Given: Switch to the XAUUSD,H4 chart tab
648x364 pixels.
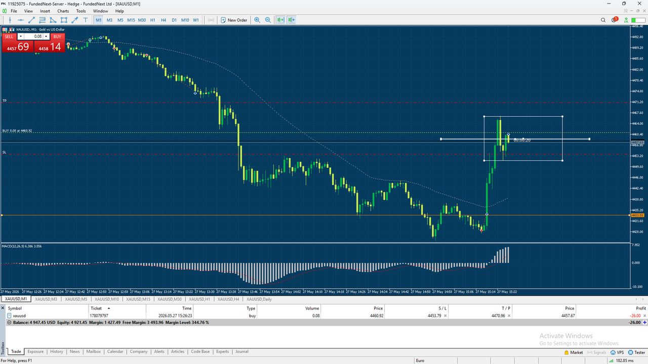Looking at the screenshot, I should tap(228, 299).
